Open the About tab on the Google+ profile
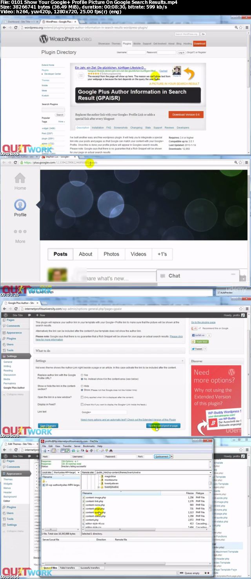This screenshot has height=579, width=251. click(85, 254)
